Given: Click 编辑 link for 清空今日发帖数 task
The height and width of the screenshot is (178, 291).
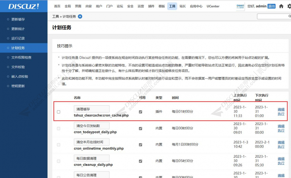Looking at the screenshot, I should tap(281, 126).
